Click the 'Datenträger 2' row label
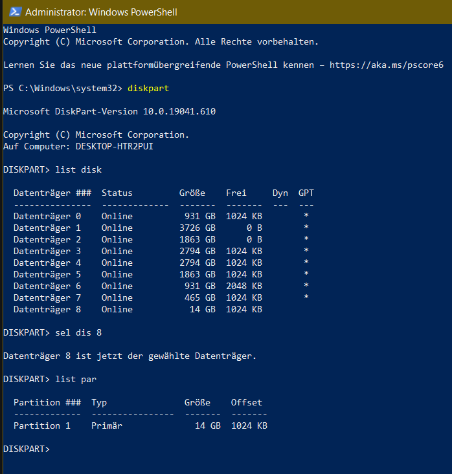The width and height of the screenshot is (452, 474). tap(47, 239)
